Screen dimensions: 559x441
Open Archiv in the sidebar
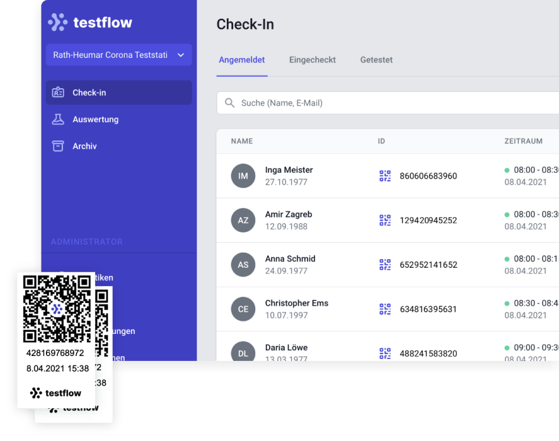(x=84, y=146)
